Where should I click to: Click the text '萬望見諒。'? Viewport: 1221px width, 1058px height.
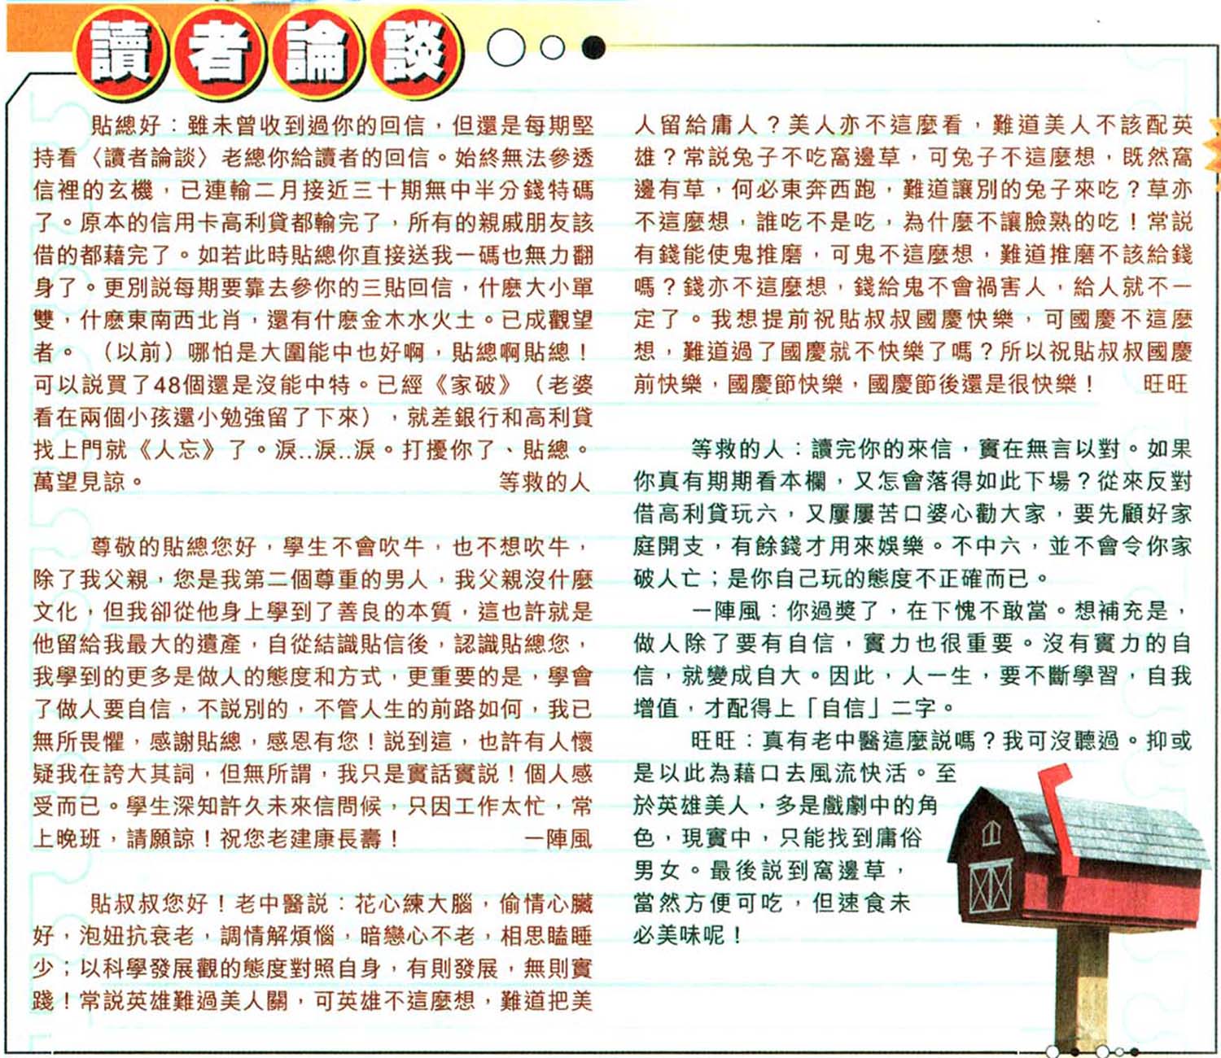tap(90, 482)
